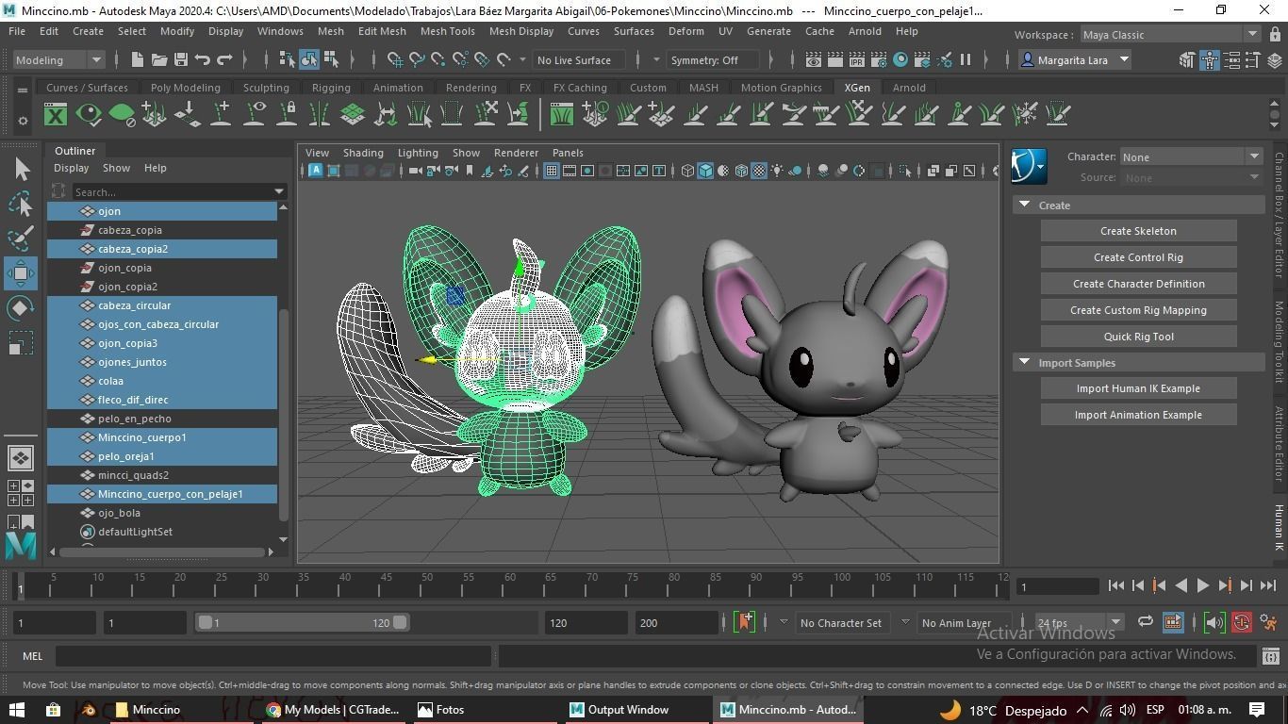Click the single-pane layout icon
The image size is (1288, 724).
[21, 458]
